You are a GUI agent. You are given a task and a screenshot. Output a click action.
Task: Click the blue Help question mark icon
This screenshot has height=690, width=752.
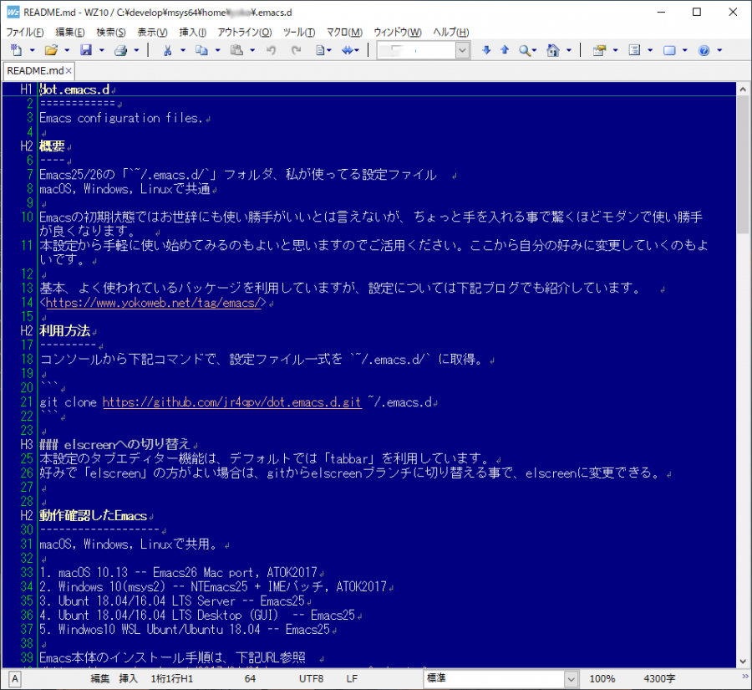tap(704, 50)
